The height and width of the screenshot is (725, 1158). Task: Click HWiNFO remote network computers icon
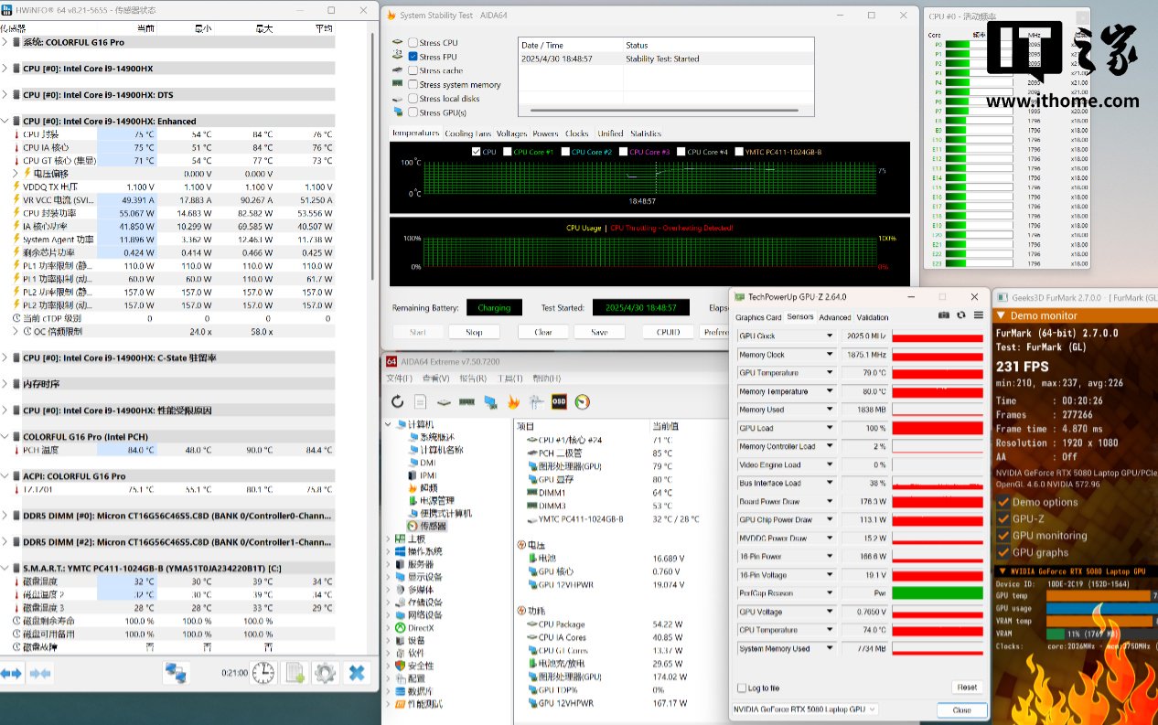pyautogui.click(x=176, y=674)
